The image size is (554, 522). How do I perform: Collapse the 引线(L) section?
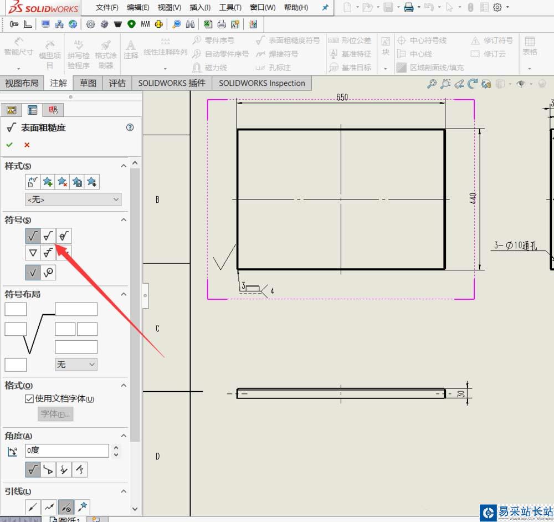[x=124, y=492]
